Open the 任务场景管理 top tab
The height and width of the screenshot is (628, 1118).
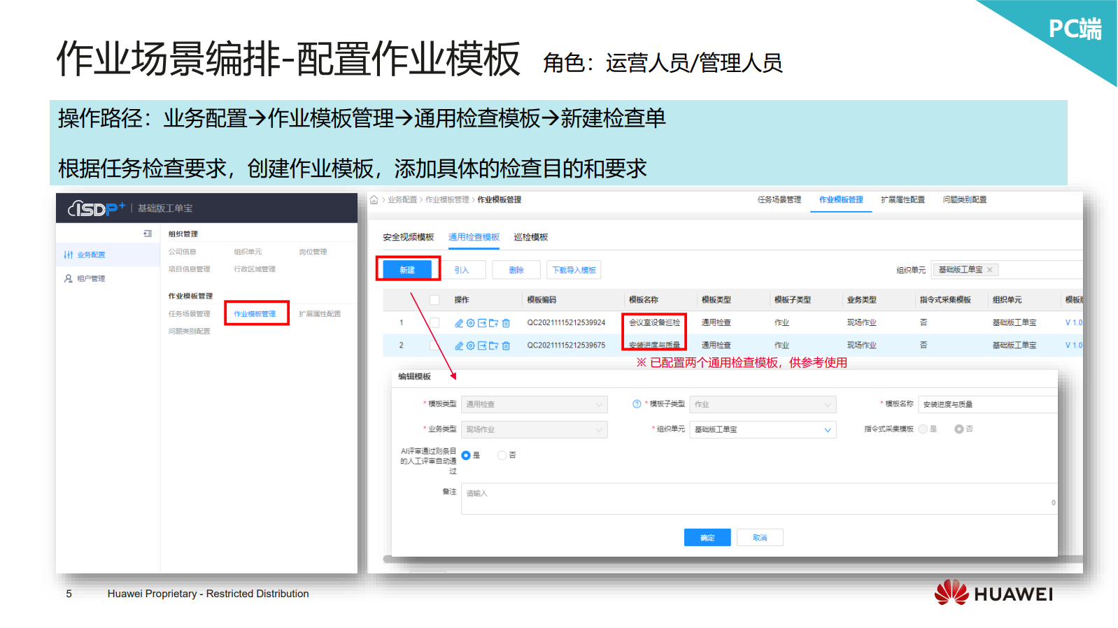point(779,200)
